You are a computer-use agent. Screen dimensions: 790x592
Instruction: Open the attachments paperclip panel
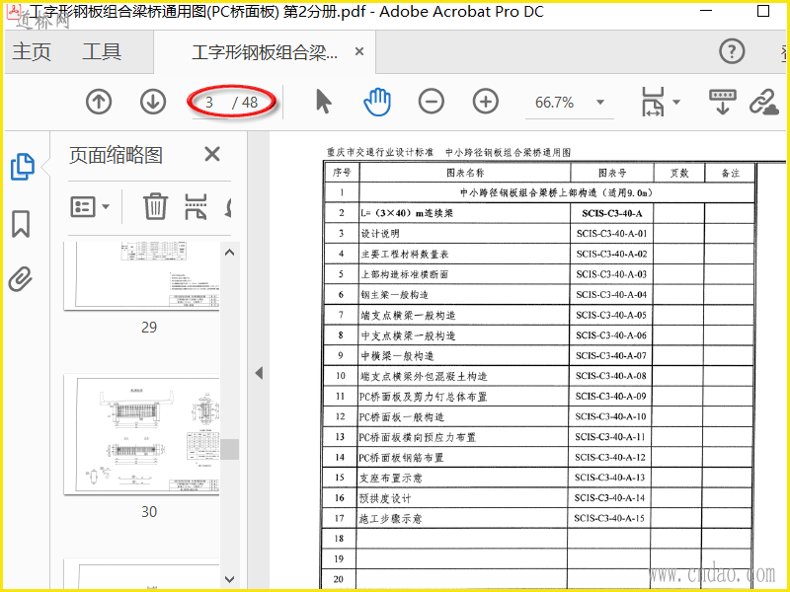tap(21, 278)
